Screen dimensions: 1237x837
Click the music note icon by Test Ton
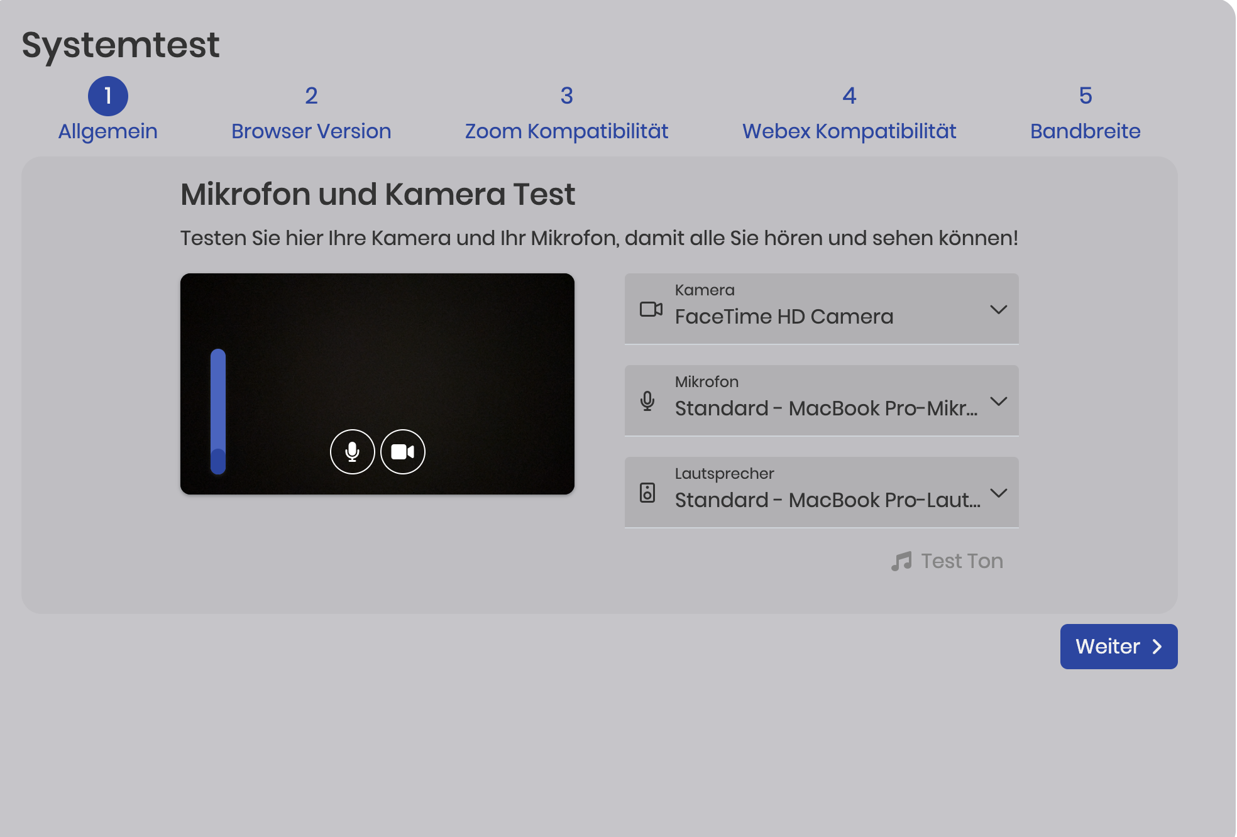[901, 561]
